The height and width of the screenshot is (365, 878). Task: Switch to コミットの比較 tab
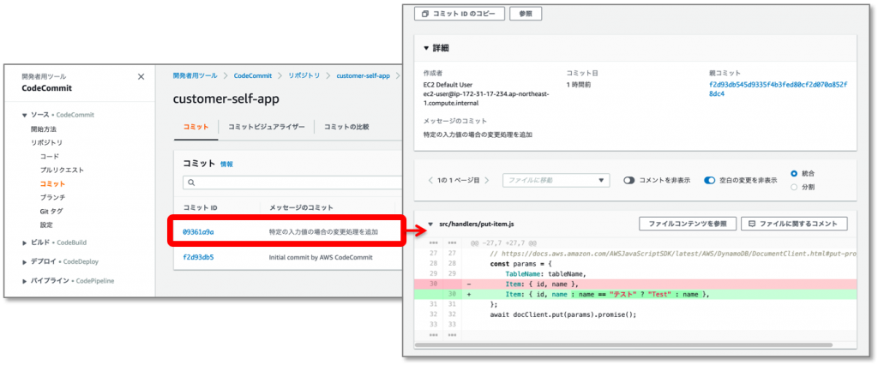pos(346,127)
